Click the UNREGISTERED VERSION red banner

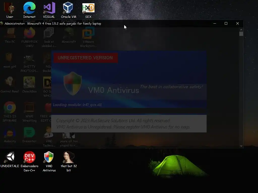(86, 58)
